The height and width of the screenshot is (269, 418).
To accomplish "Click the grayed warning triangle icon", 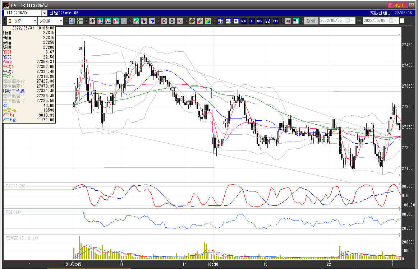I will (x=124, y=21).
